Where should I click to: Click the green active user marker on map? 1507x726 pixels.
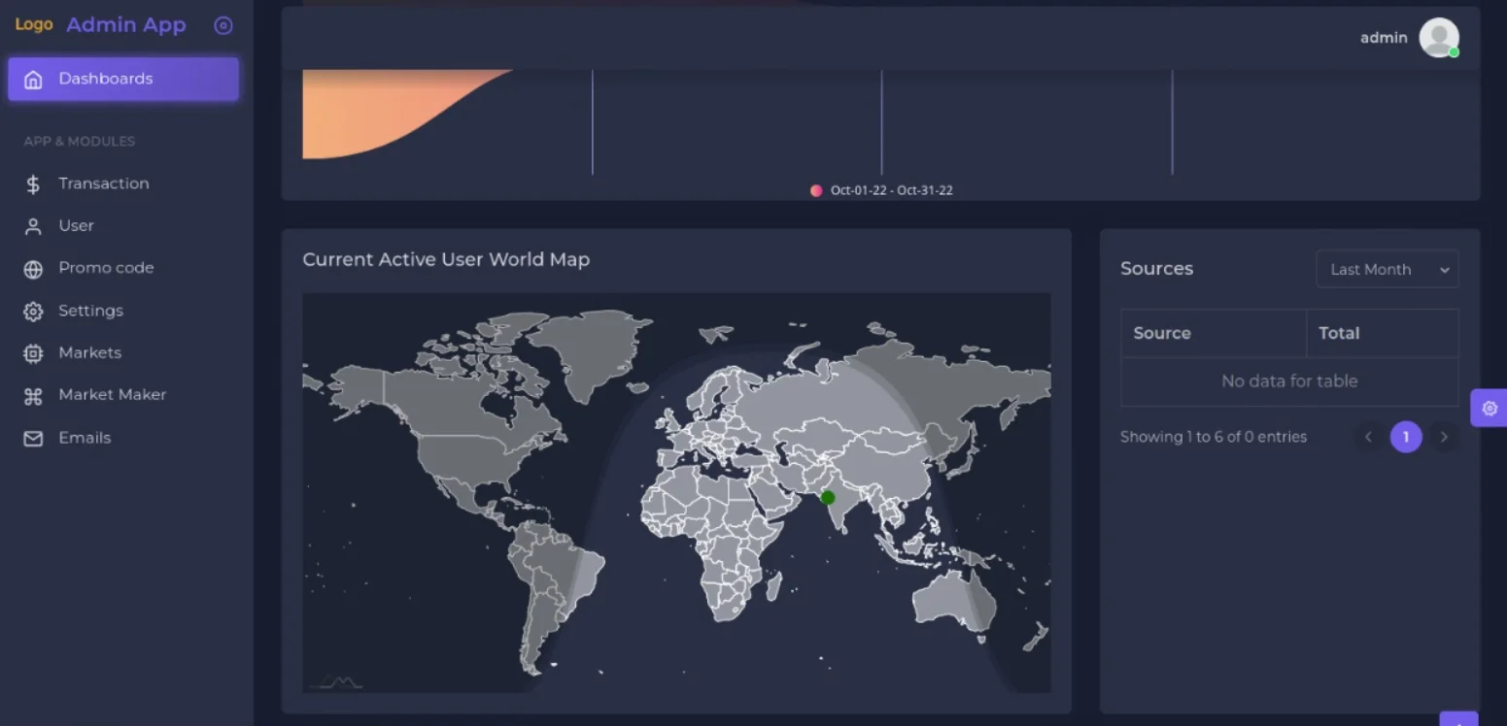(828, 498)
